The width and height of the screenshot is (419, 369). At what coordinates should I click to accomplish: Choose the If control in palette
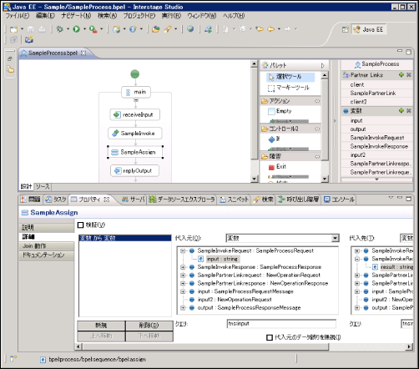275,139
